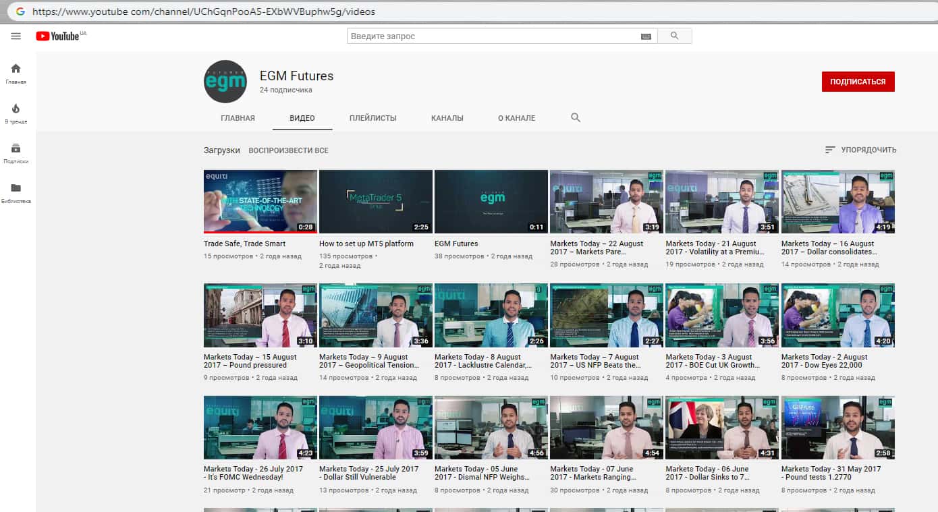This screenshot has height=512, width=938.
Task: Open the hamburger guide menu
Action: tap(16, 36)
